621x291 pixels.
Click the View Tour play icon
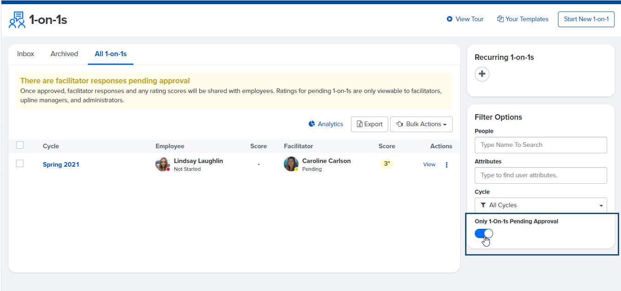(x=449, y=19)
